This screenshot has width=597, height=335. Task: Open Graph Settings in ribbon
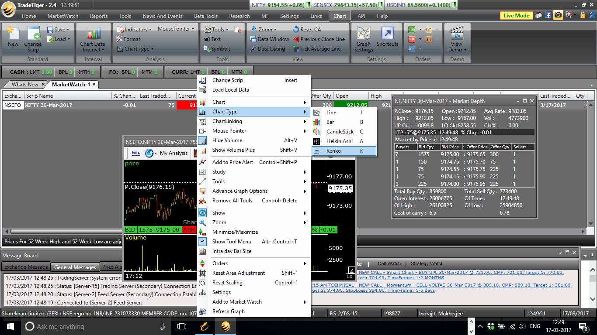364,39
